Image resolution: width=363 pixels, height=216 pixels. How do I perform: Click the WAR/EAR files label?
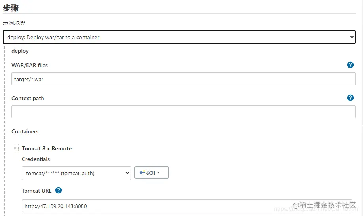(30, 65)
